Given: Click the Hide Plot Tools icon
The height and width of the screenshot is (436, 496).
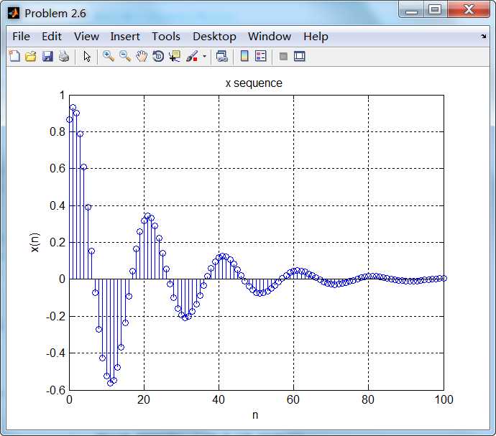Looking at the screenshot, I should 283,57.
